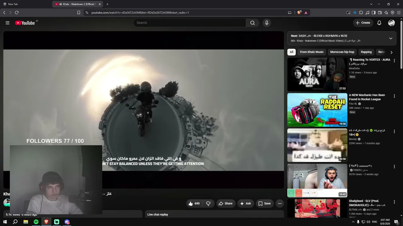
Task: Select the All filter chip
Action: click(292, 52)
